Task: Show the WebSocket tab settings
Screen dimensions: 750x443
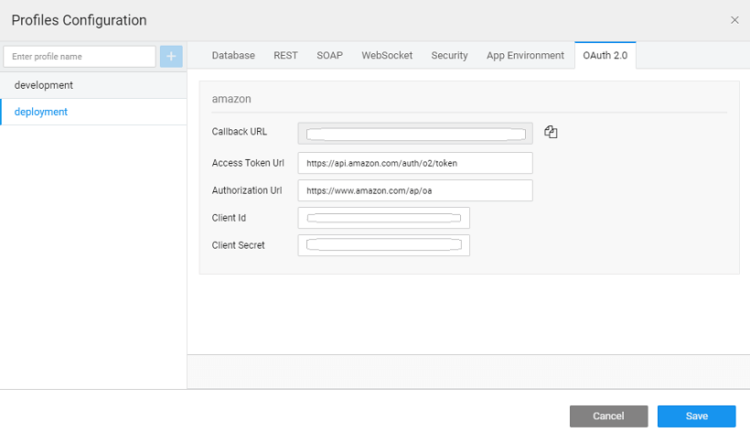Action: (387, 55)
